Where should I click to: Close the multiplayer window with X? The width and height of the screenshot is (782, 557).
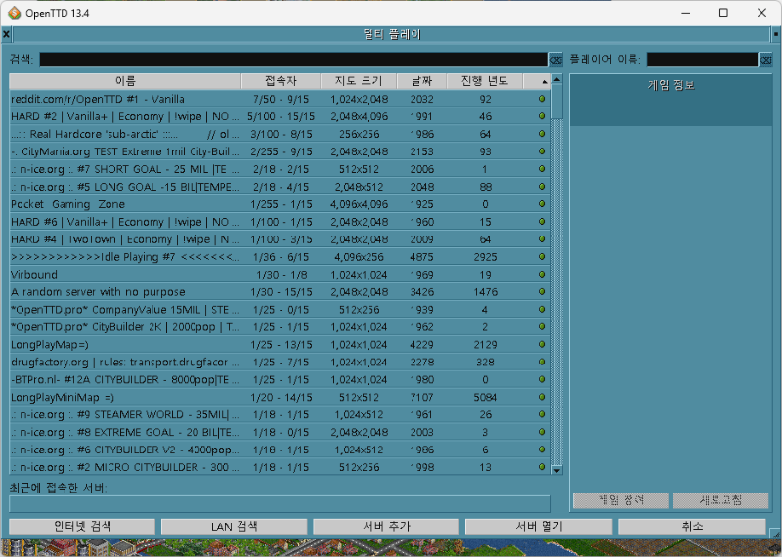(x=6, y=34)
